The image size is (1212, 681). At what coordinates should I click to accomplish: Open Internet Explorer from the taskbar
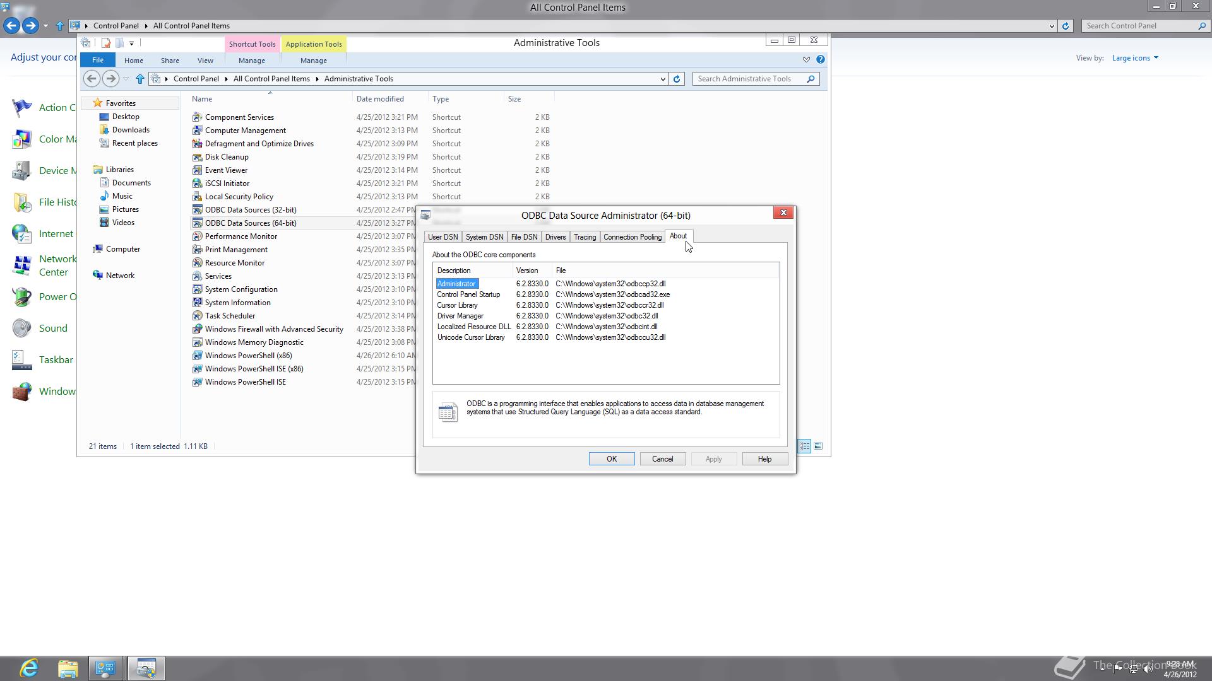tap(29, 668)
